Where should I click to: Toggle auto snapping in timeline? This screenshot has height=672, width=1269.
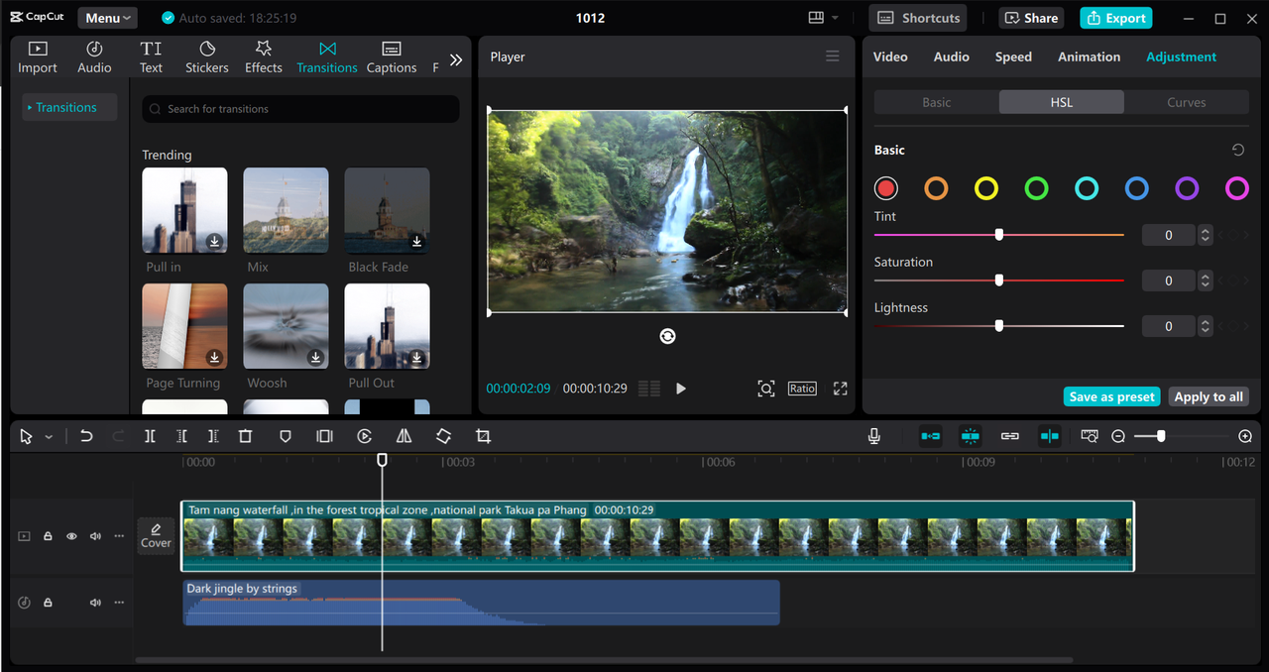pos(970,436)
